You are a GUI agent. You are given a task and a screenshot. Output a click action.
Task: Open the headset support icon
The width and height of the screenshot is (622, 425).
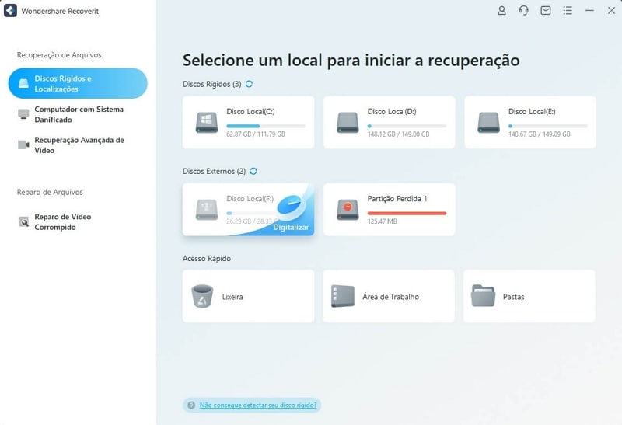523,11
